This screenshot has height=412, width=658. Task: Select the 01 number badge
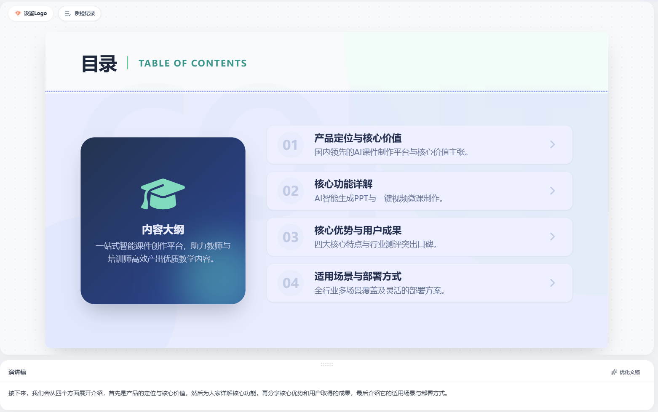coord(291,145)
